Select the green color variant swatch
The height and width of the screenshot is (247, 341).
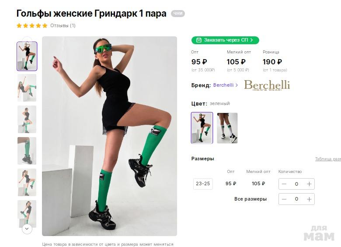[202, 128]
